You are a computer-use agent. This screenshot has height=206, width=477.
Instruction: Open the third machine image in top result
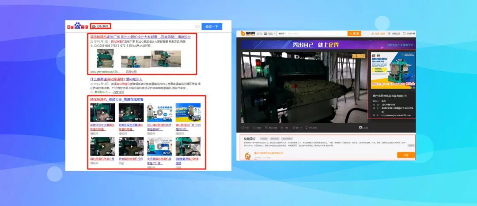coord(166,59)
